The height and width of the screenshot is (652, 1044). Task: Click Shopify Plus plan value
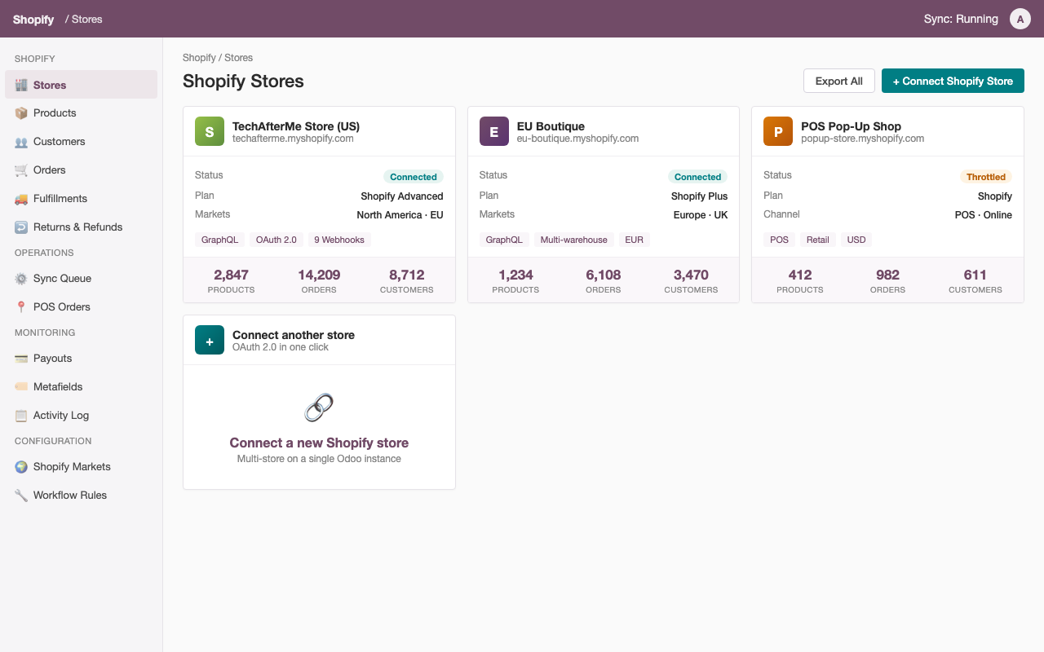click(699, 196)
